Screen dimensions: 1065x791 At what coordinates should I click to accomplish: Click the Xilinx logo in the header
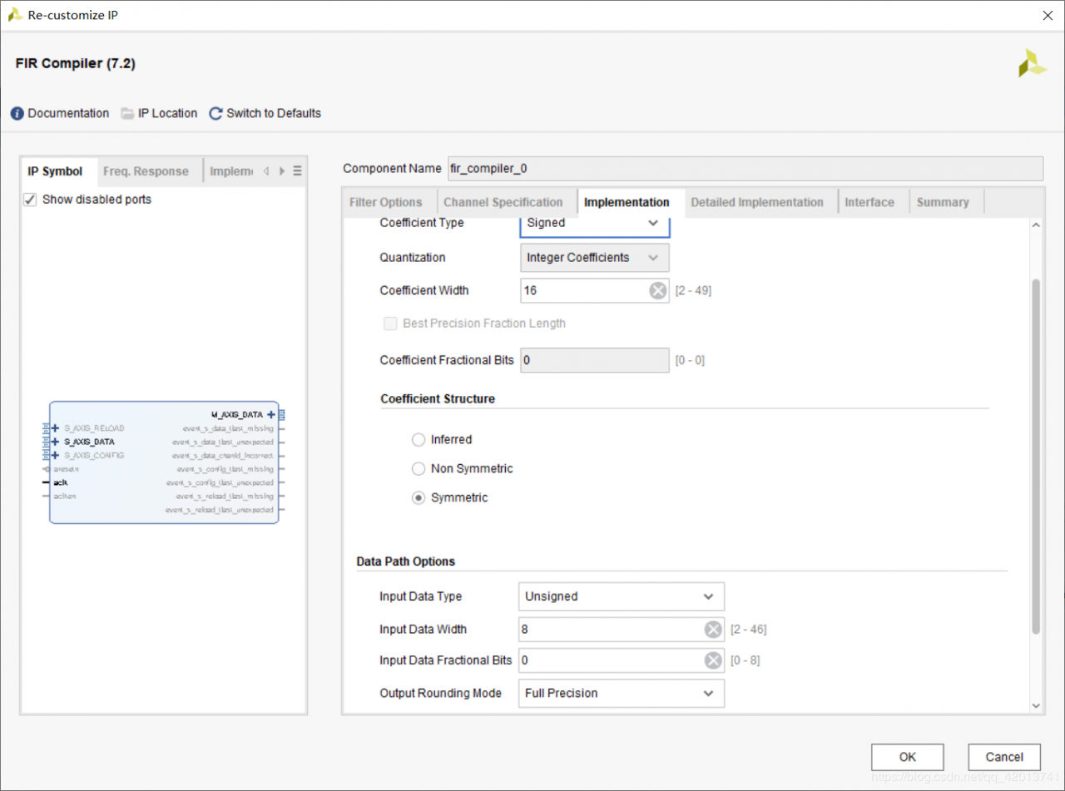tap(1033, 64)
